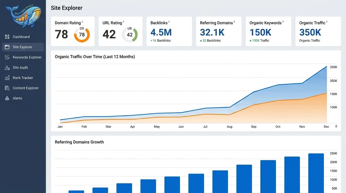
Task: Select the Organic Keywords card title
Action: [266, 23]
